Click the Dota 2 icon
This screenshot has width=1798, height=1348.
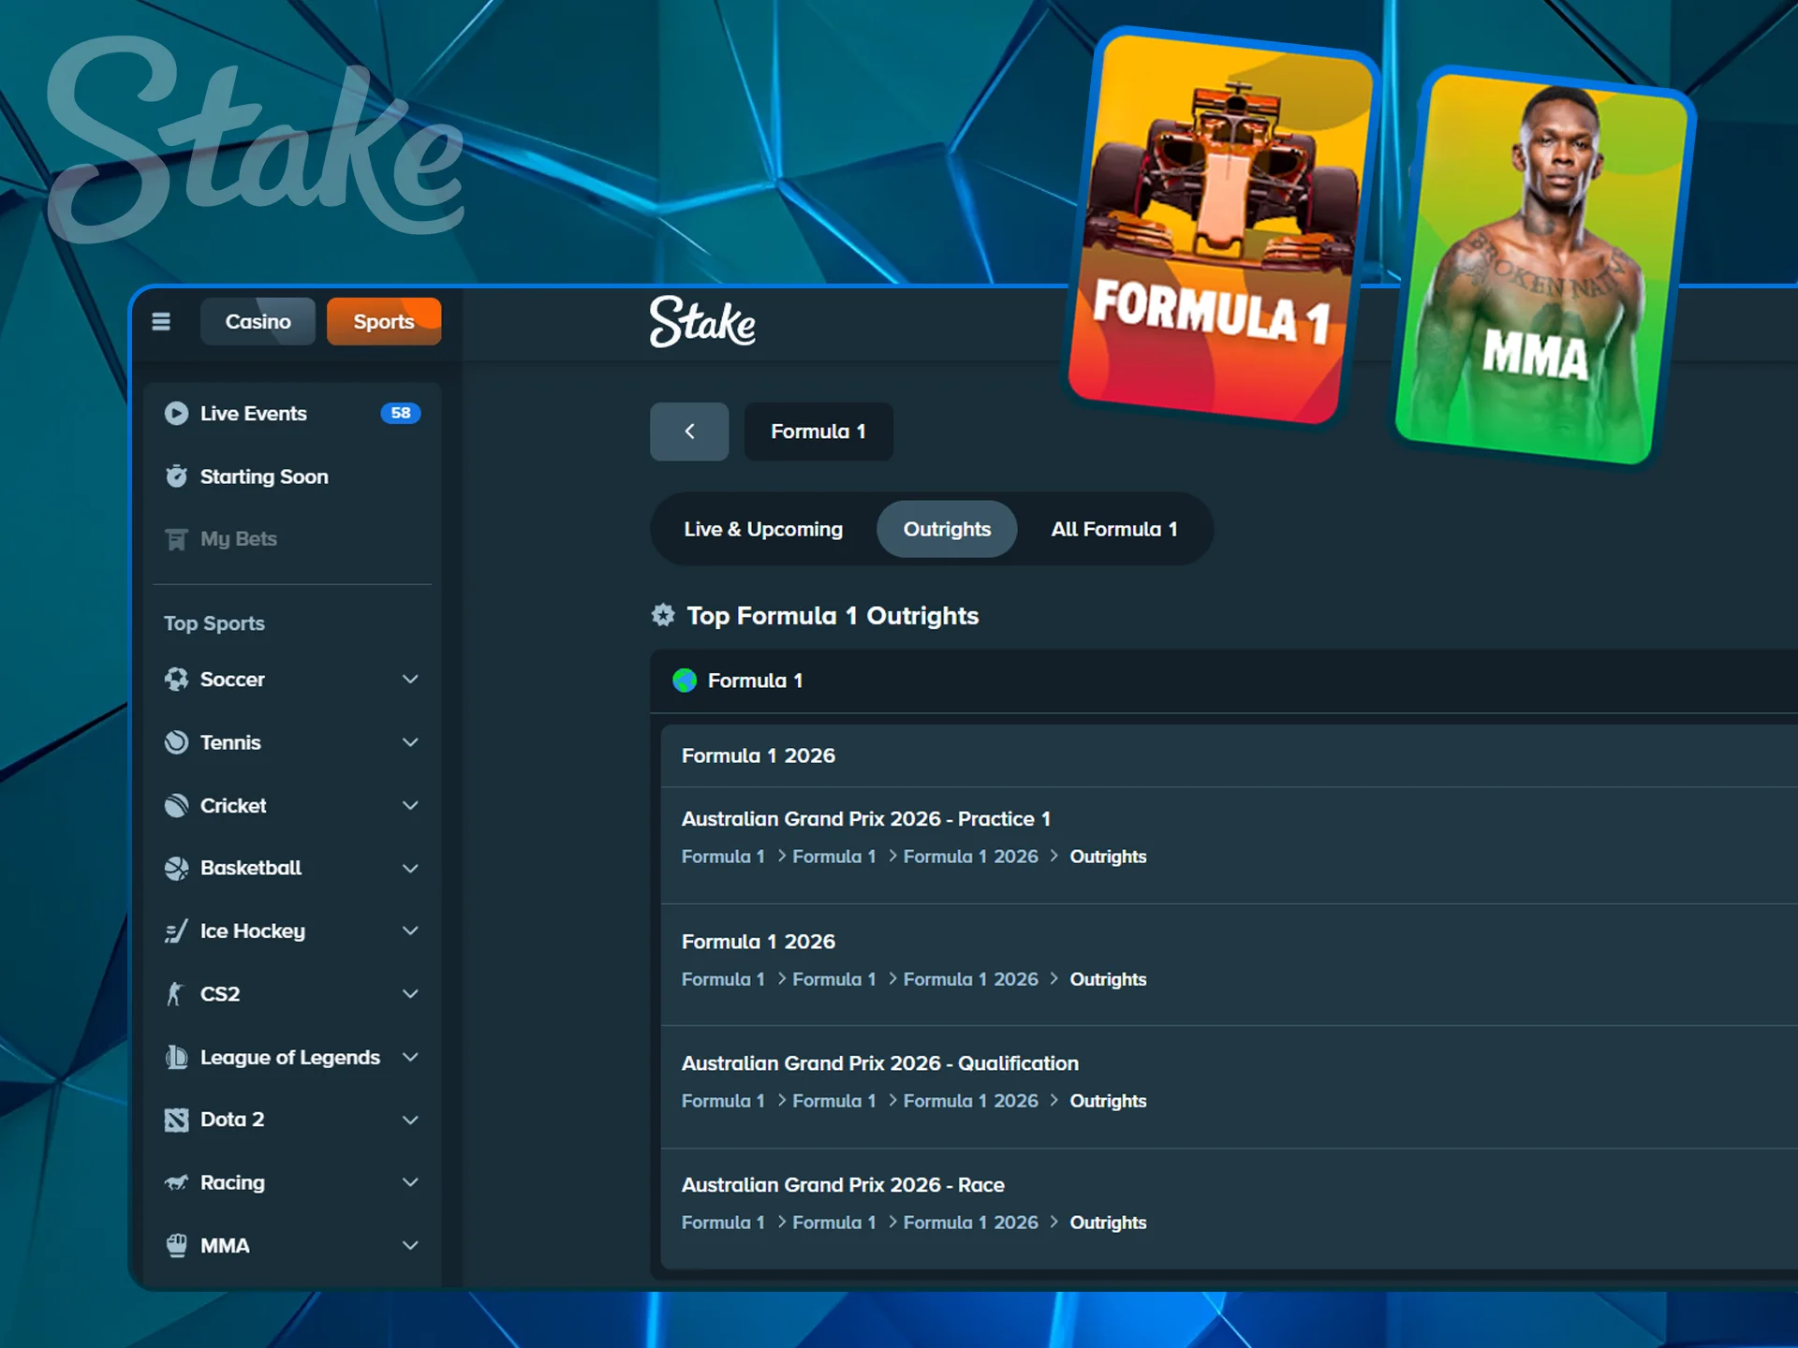pos(176,1120)
